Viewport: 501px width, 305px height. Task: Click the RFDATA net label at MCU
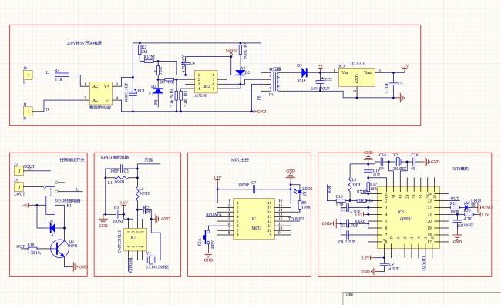point(214,215)
